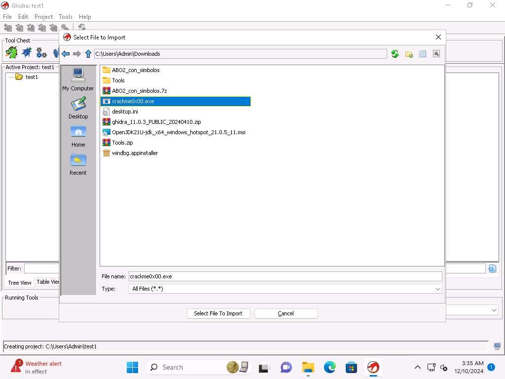Click the up one directory arrow
Viewport: 505px width, 379px height.
click(x=88, y=54)
